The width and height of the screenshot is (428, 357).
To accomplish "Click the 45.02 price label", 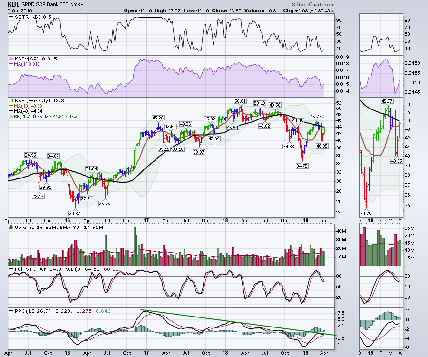I will click(210, 119).
